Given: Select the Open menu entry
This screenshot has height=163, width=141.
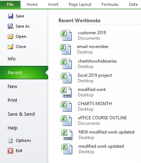Looking at the screenshot, I should (21, 36).
